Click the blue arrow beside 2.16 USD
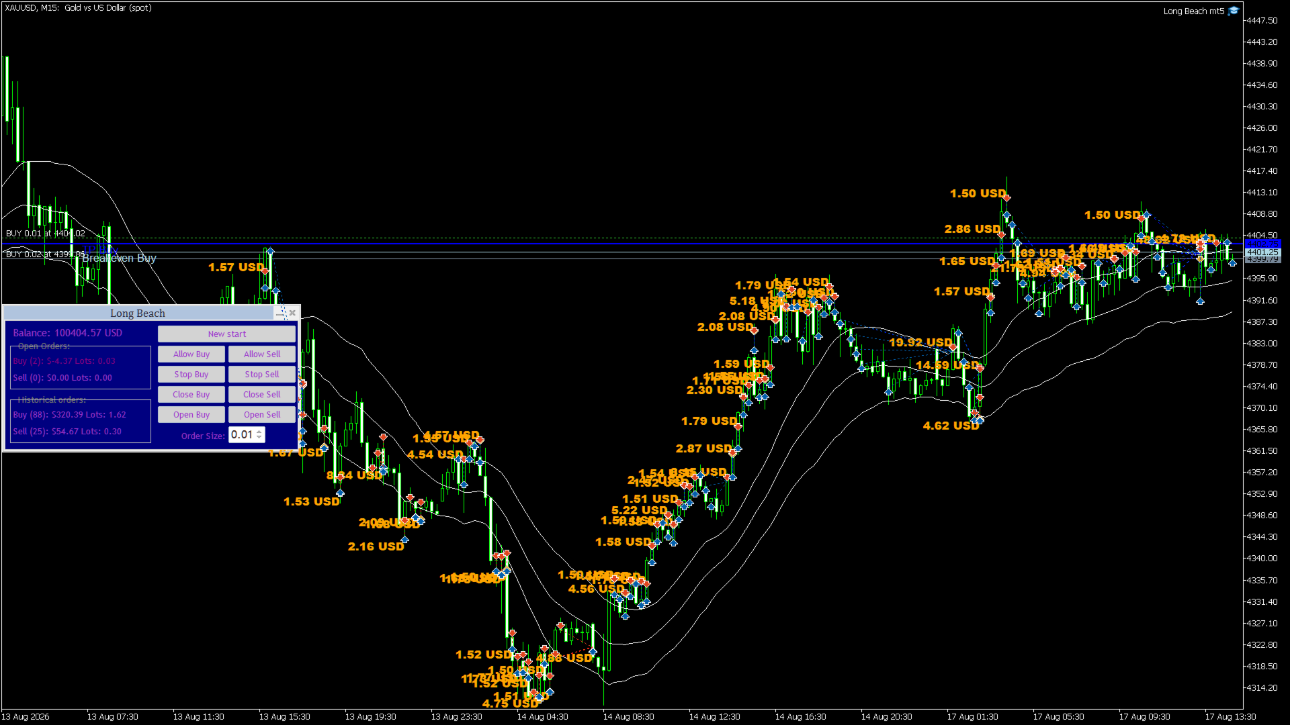This screenshot has width=1290, height=725. coord(405,539)
